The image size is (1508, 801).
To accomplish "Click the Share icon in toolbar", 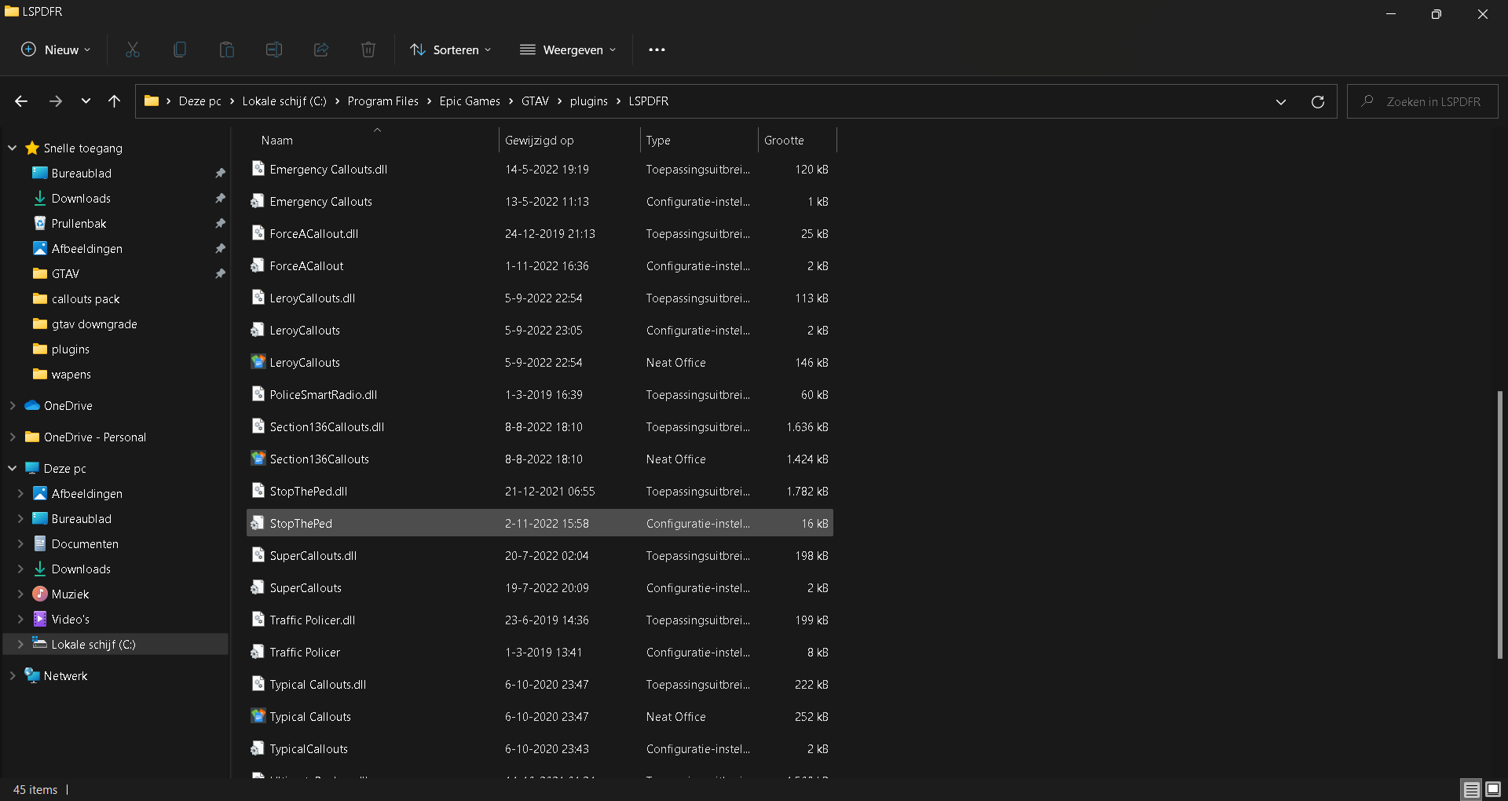I will pos(321,49).
